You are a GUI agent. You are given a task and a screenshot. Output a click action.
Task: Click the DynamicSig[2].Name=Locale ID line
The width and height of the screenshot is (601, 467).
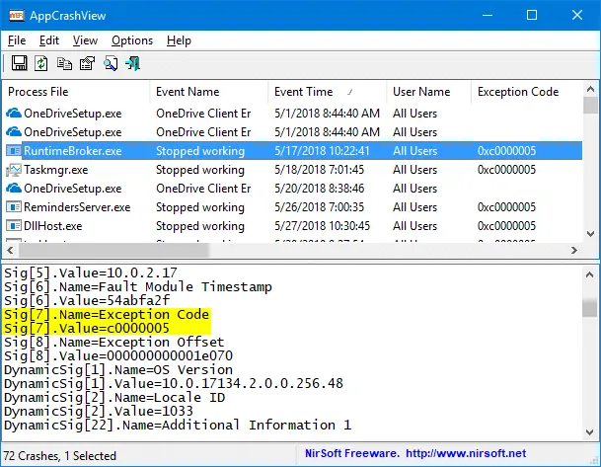click(x=114, y=397)
